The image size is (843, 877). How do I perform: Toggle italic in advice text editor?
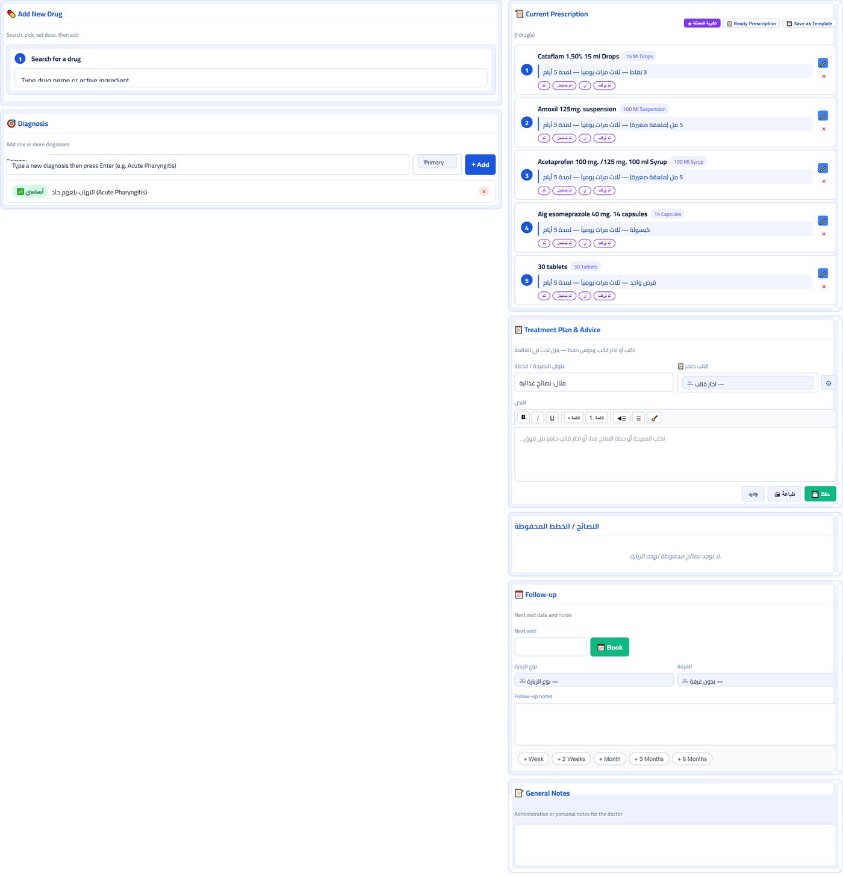coord(538,418)
